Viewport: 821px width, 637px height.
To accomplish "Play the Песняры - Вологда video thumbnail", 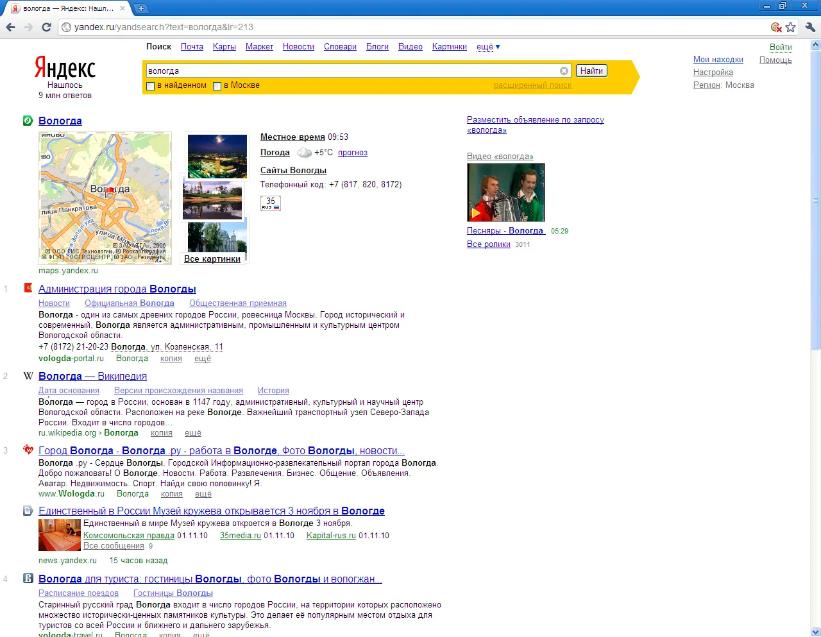I will (505, 192).
